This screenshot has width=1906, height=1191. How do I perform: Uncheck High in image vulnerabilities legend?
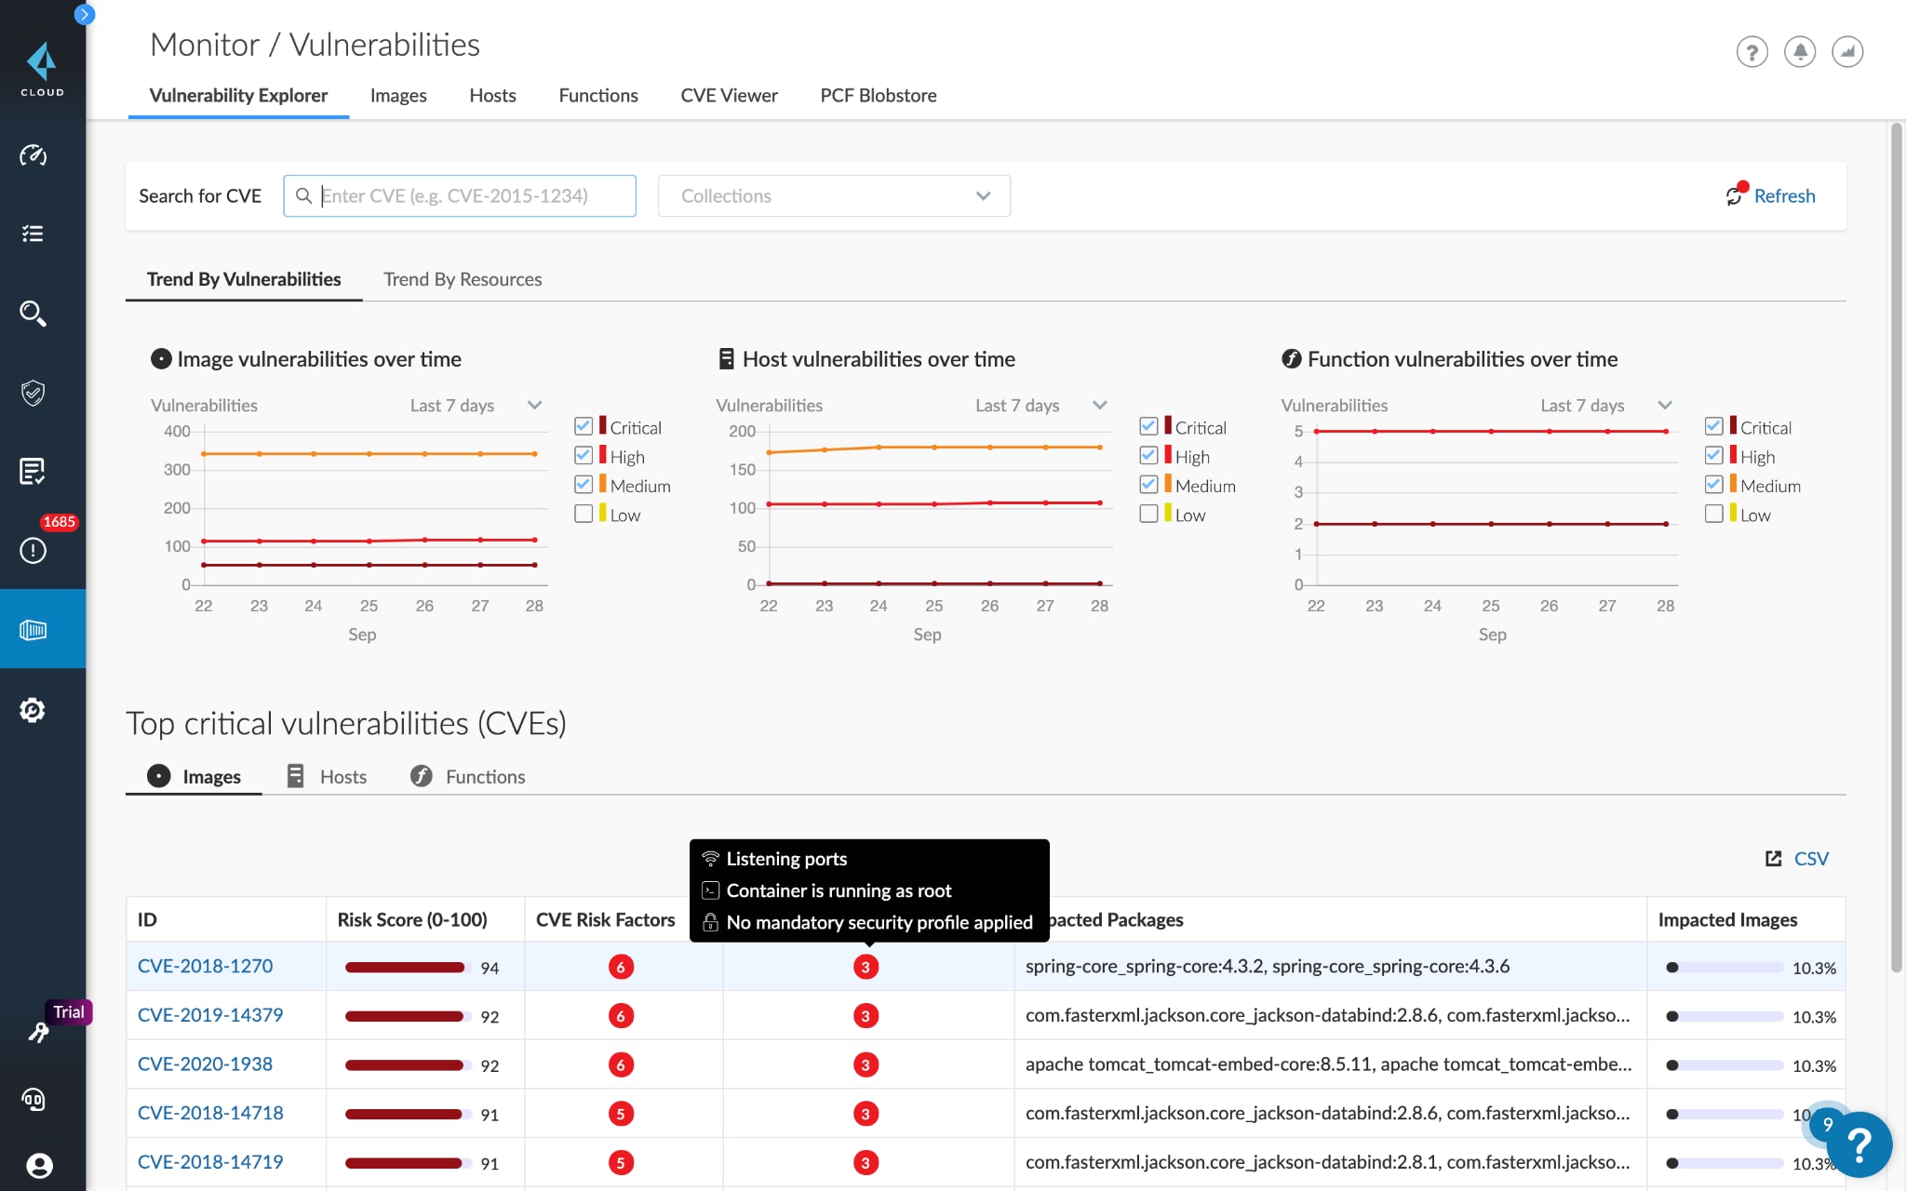point(584,455)
